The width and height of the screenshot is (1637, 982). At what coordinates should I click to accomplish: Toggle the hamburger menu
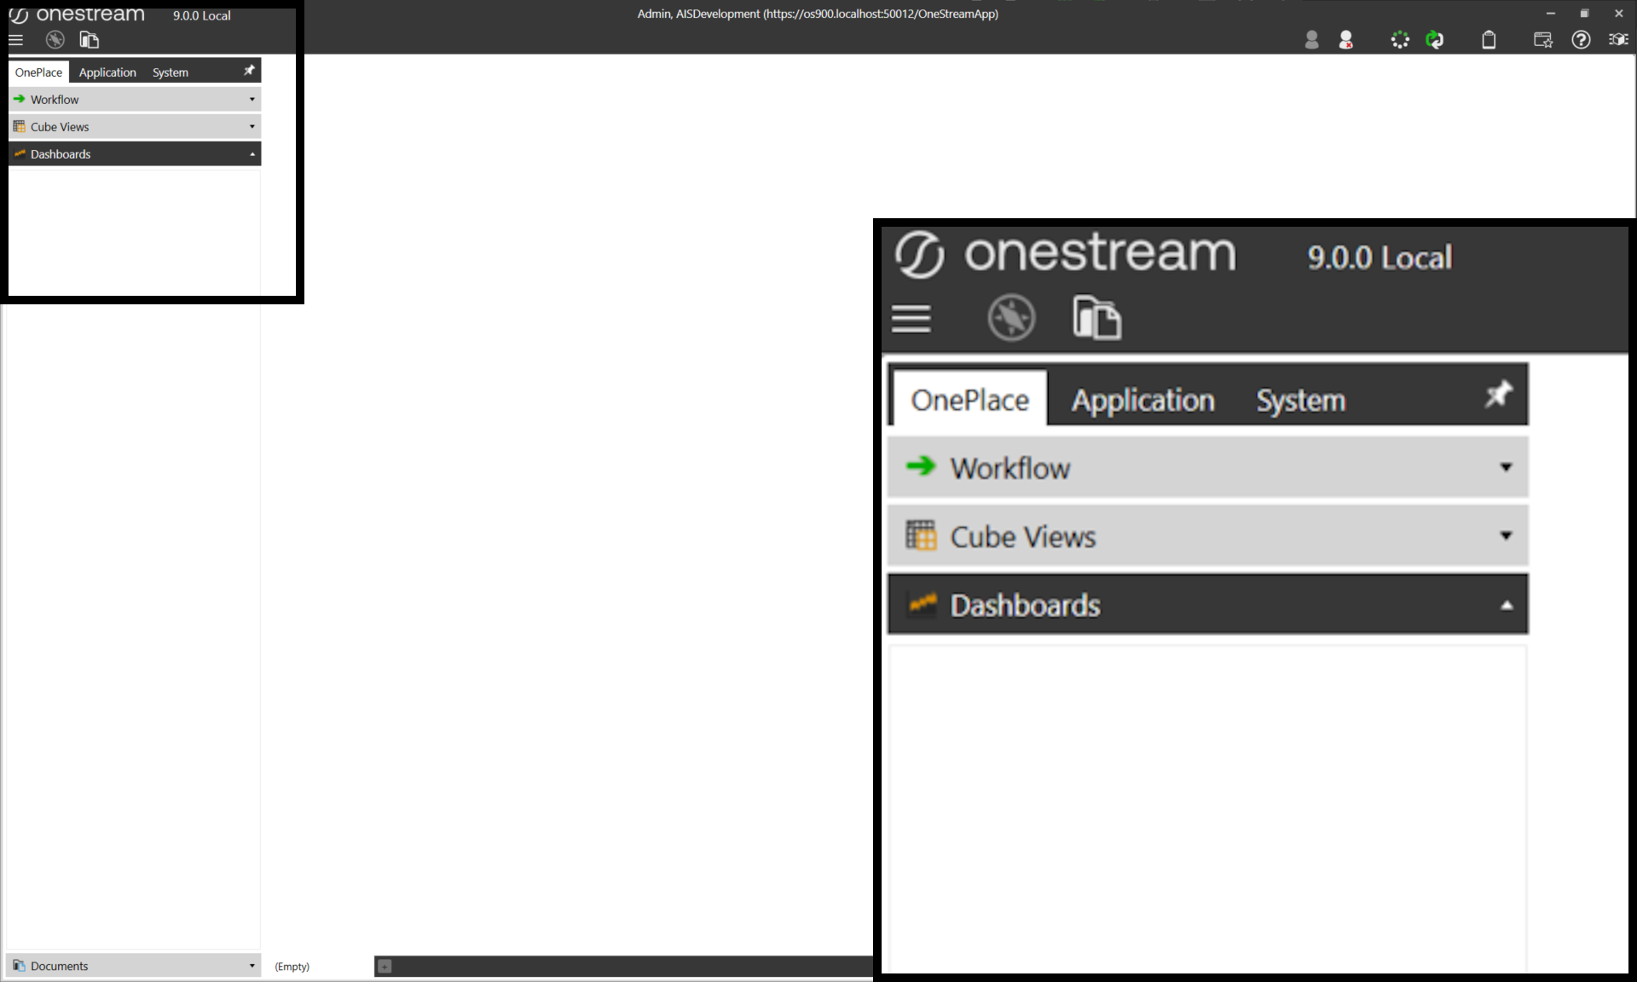click(x=15, y=40)
